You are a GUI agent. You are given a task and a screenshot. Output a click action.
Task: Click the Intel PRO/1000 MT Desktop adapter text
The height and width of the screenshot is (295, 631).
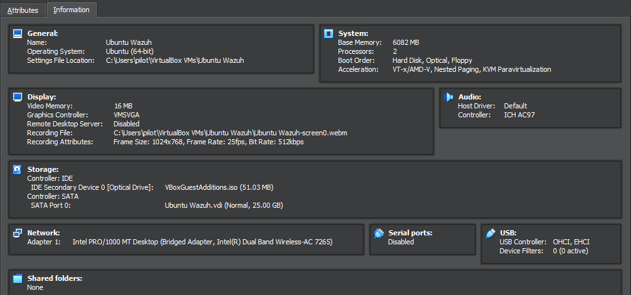203,242
